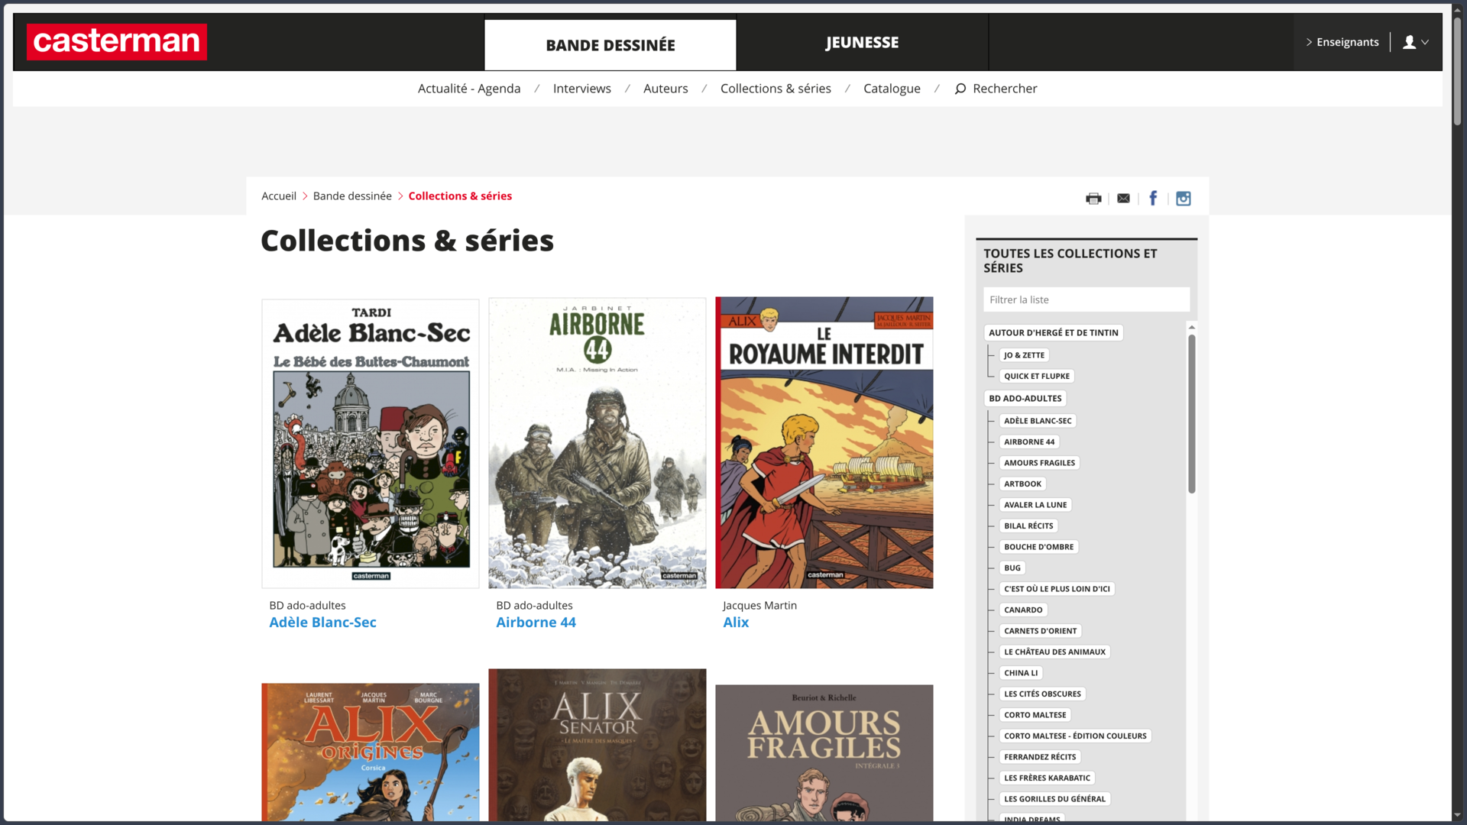Open Rechercher search in the nav menu

996,89
